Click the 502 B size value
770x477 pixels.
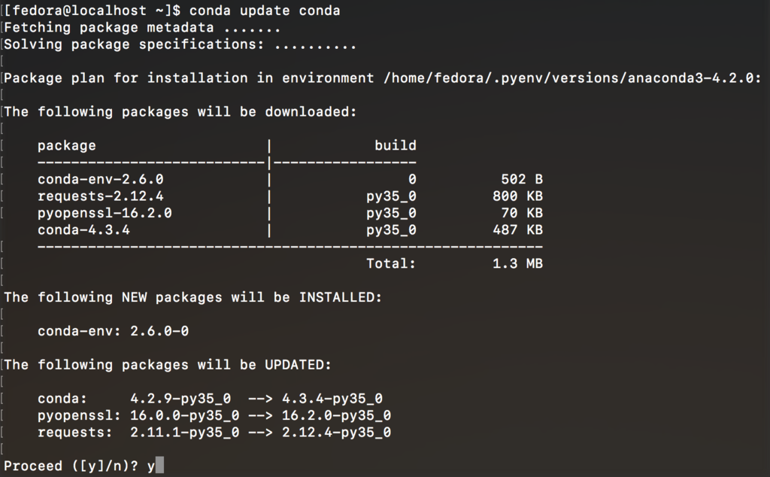(522, 179)
